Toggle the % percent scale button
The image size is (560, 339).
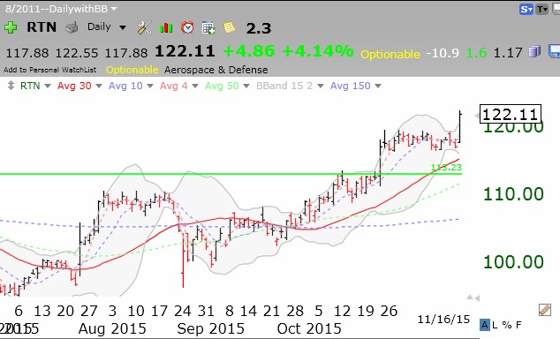click(x=506, y=325)
